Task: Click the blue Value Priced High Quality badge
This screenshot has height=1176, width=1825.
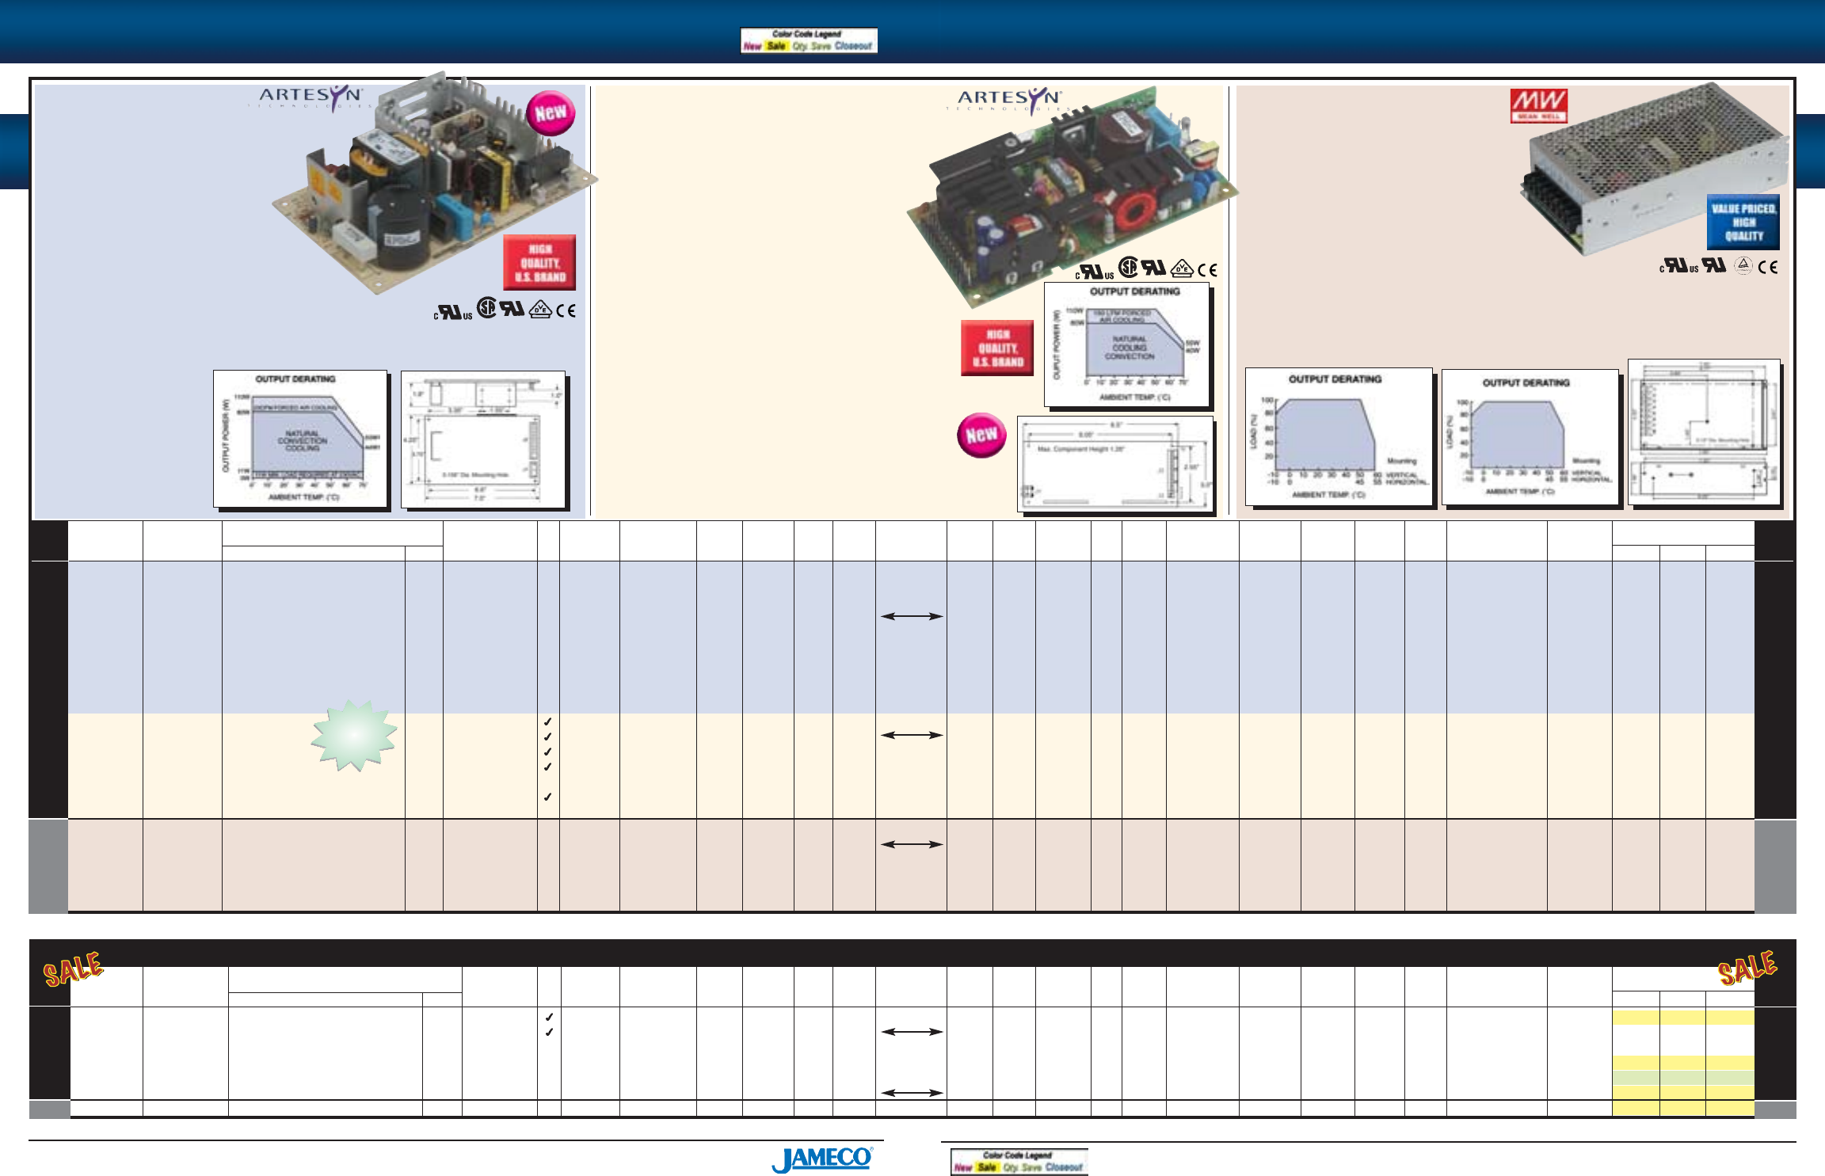Action: pyautogui.click(x=1743, y=223)
